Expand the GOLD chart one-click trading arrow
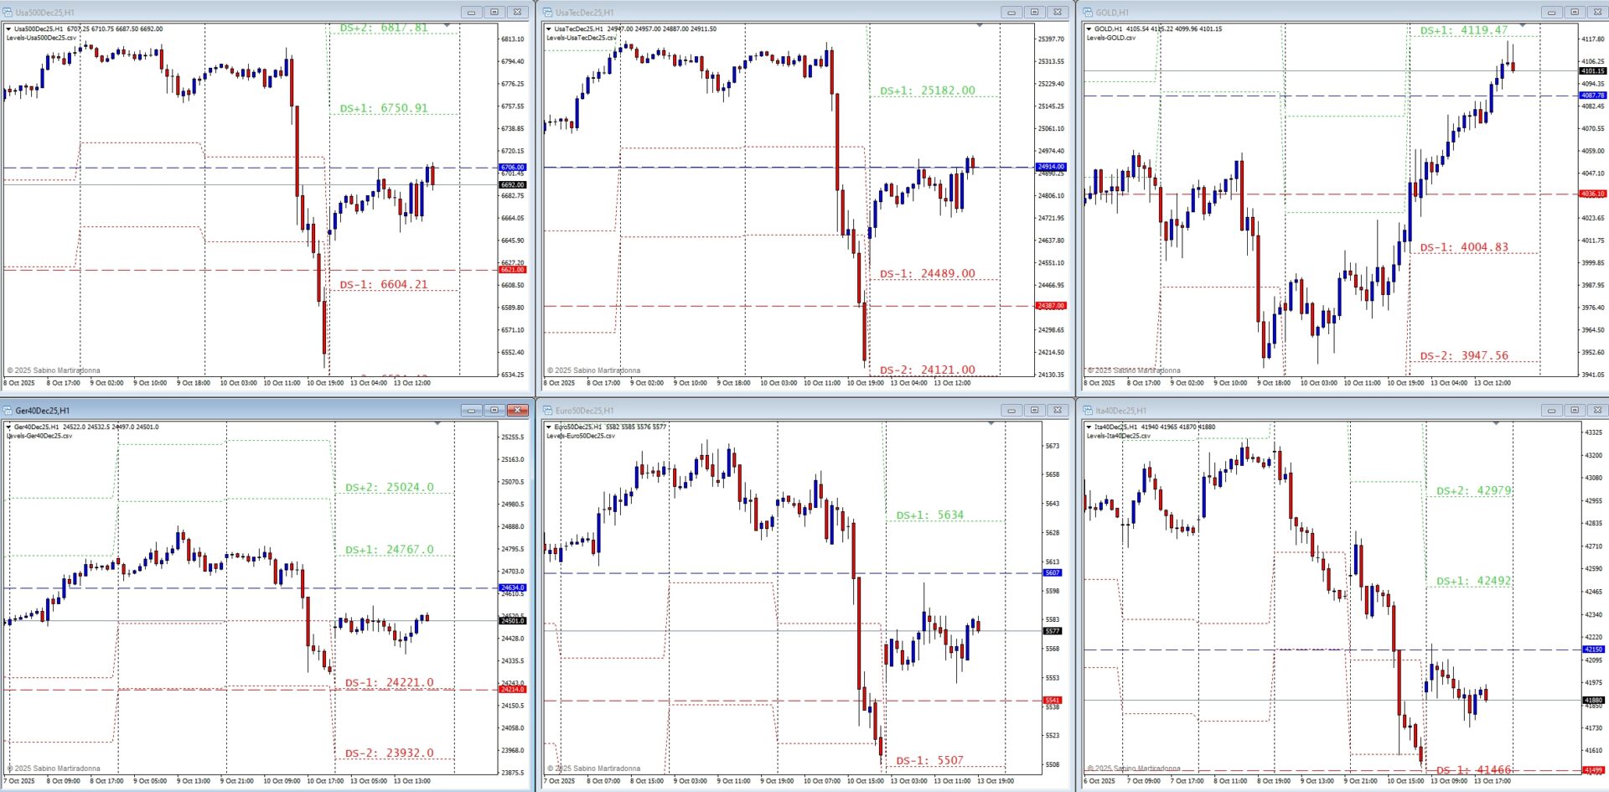 (x=1089, y=29)
